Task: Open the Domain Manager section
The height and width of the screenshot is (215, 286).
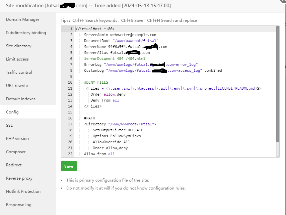Action: click(23, 20)
